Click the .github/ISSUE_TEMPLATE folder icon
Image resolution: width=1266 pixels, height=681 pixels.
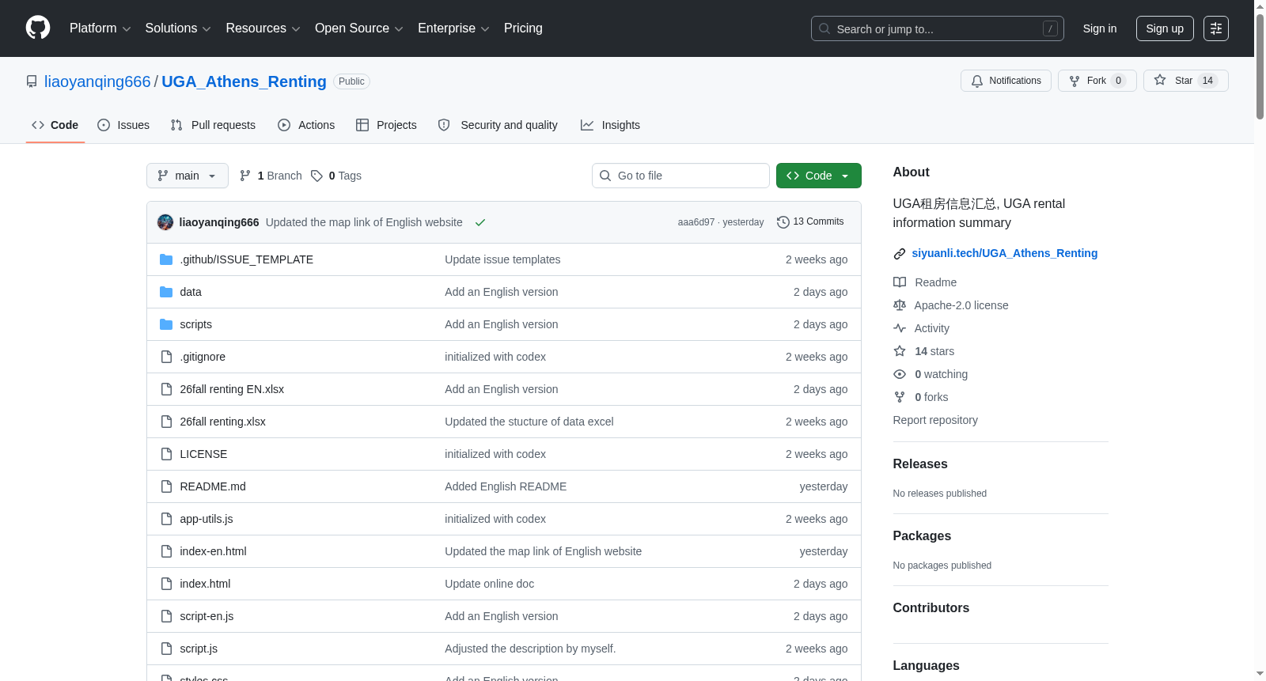166,259
